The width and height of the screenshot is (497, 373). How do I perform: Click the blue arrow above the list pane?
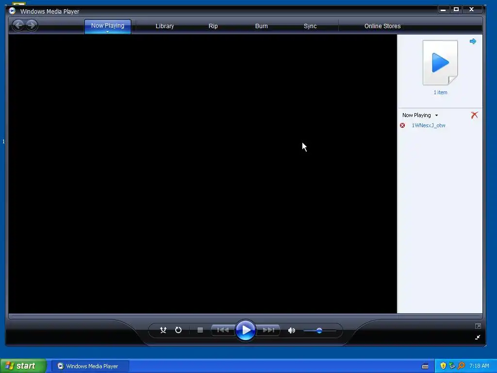(x=473, y=41)
